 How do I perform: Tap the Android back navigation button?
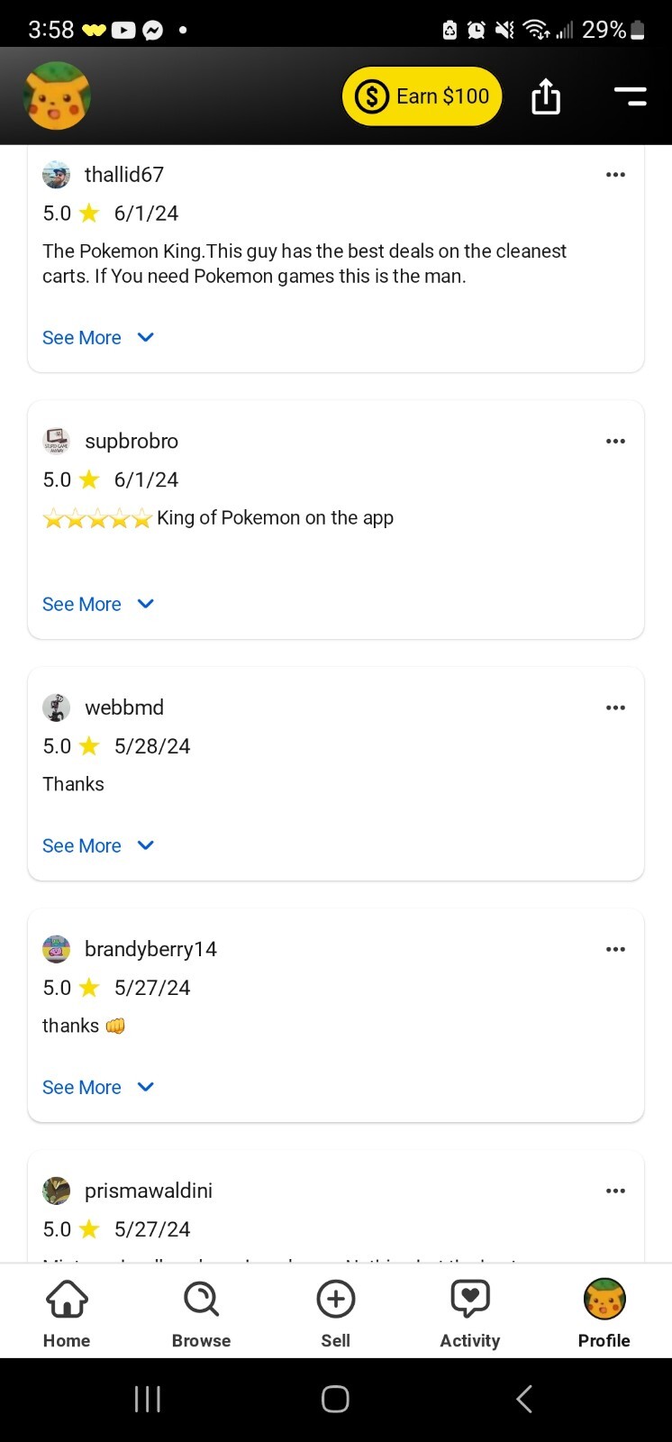coord(524,1399)
